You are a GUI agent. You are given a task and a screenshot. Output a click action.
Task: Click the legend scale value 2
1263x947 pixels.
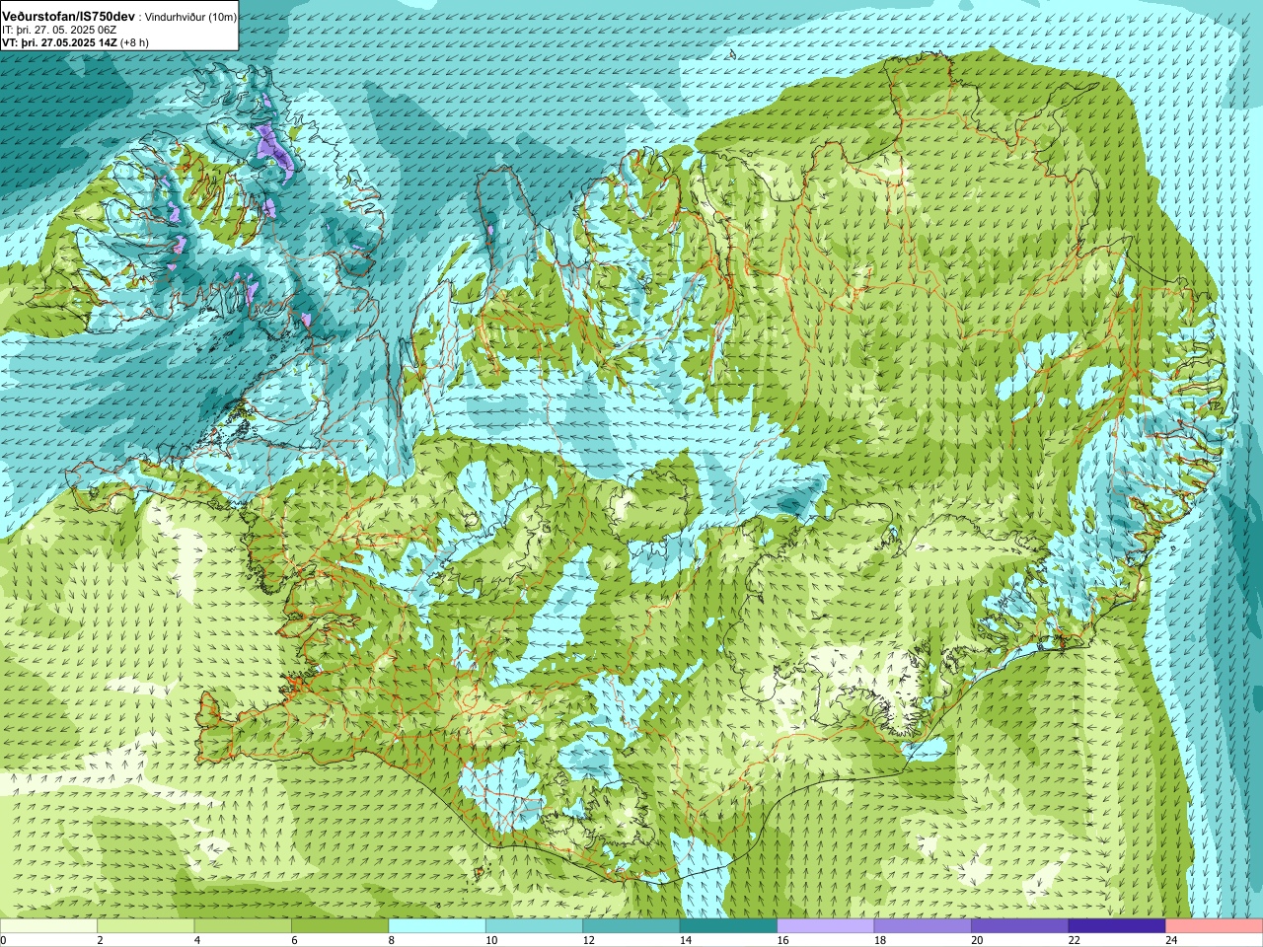coord(100,940)
